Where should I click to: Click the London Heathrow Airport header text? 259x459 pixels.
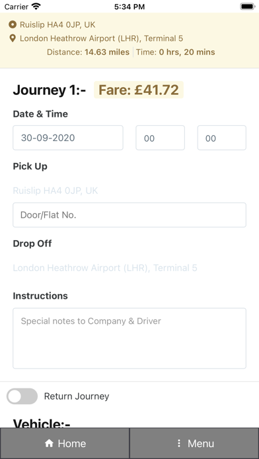pos(101,38)
